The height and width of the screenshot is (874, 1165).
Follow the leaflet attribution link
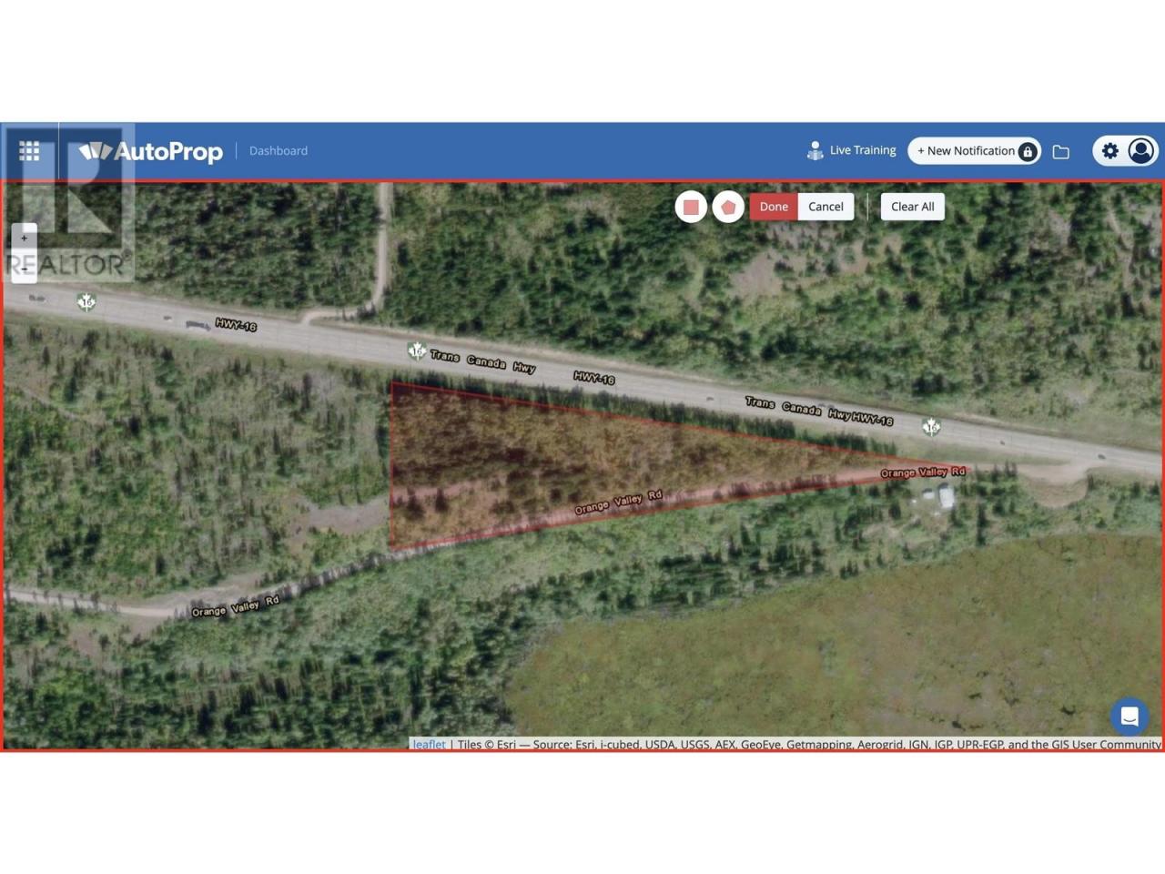point(429,744)
